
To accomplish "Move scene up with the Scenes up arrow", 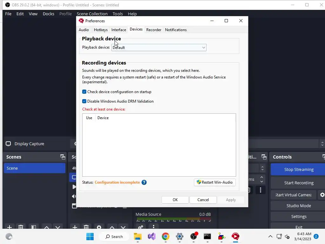I will (47, 227).
